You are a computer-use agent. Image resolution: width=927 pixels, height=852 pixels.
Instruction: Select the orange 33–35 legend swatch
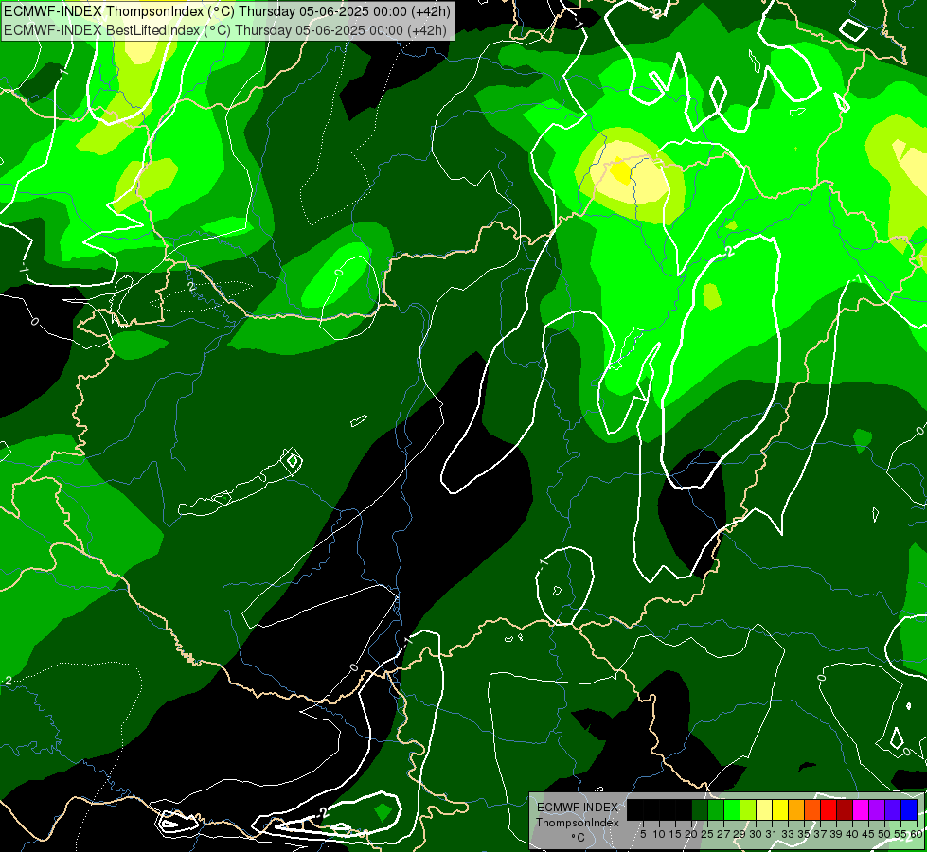click(x=796, y=809)
